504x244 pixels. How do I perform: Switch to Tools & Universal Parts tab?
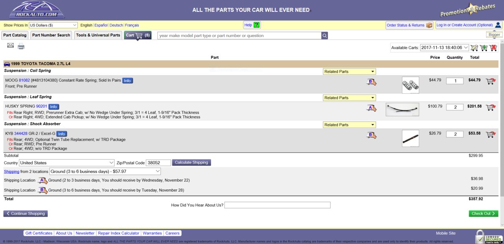tap(98, 35)
